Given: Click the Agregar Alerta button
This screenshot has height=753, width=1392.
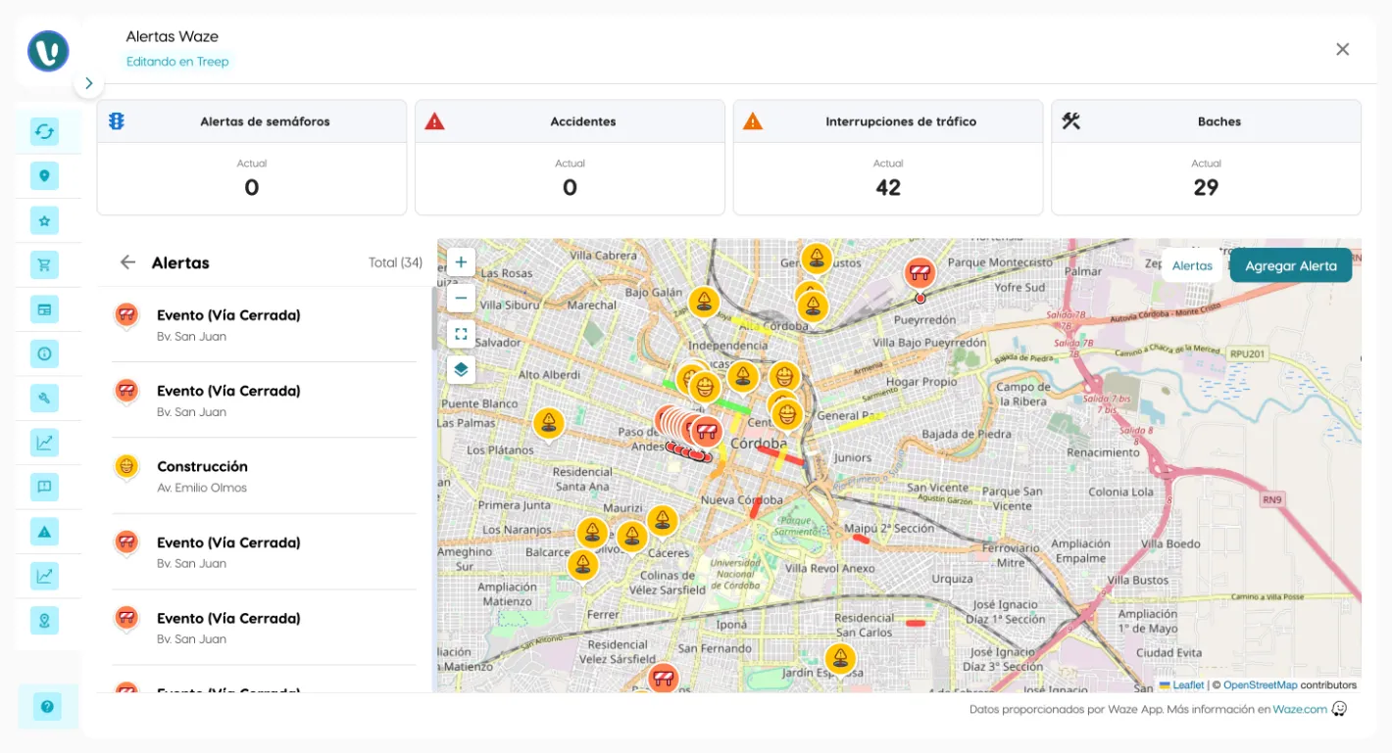Looking at the screenshot, I should pos(1290,265).
